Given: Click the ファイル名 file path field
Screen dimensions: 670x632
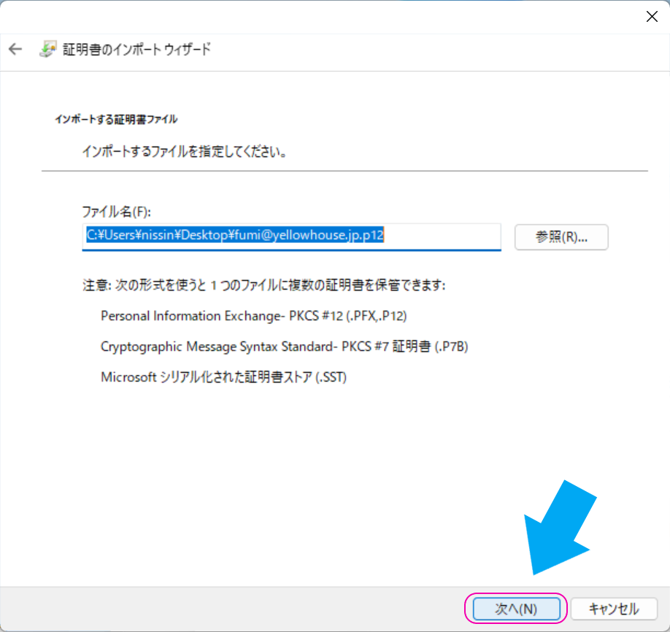Looking at the screenshot, I should click(x=291, y=236).
